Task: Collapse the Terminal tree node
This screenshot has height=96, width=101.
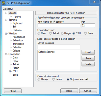Action: coord(6,20)
